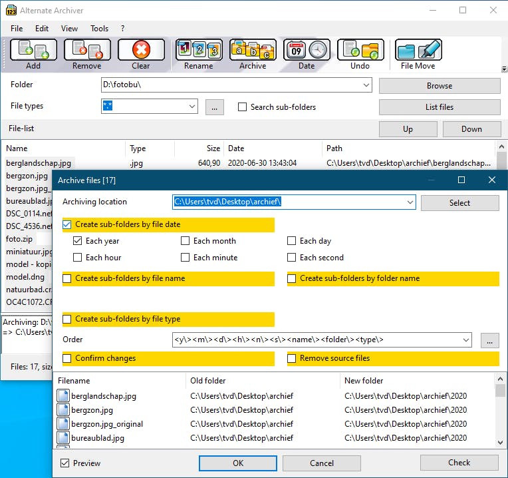Click the preview list vertical scrollbar thumb

tap(501, 390)
